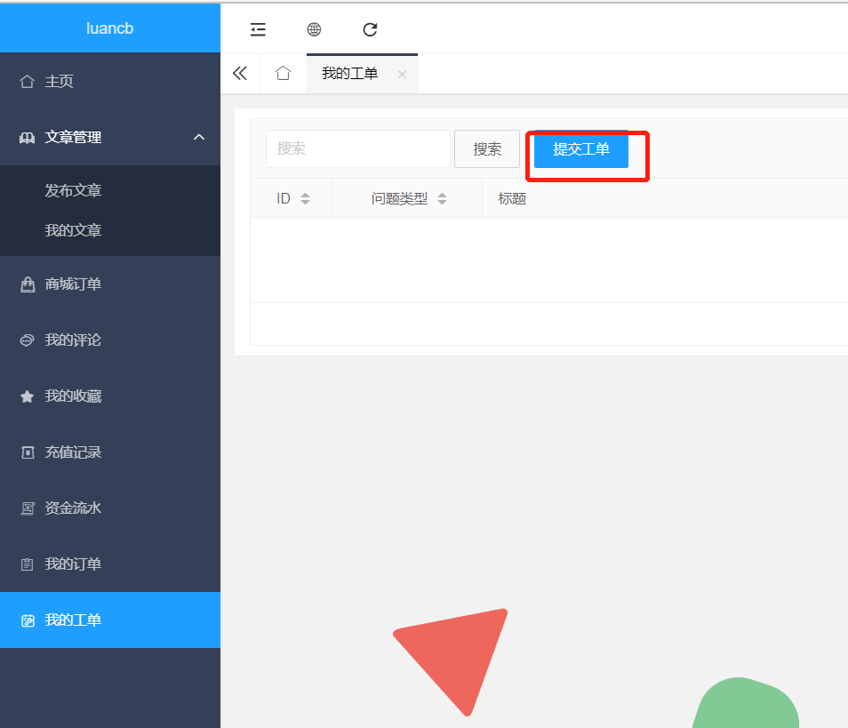Click the luancb logo header
The width and height of the screenshot is (848, 728).
[110, 28]
